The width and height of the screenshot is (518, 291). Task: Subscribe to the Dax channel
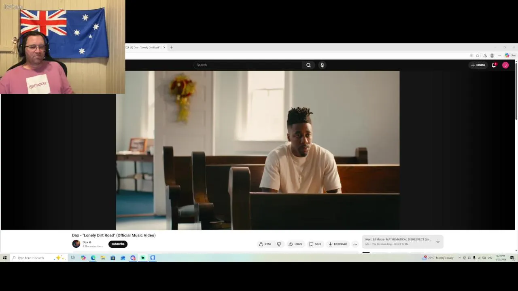point(118,244)
